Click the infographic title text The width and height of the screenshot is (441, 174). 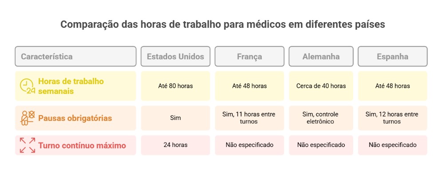222,24
